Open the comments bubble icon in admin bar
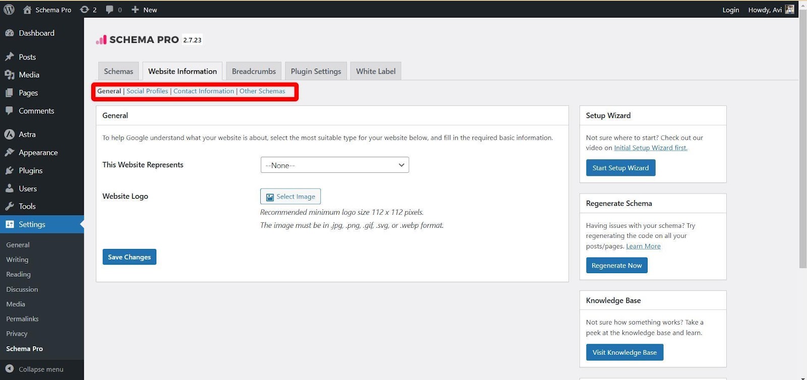Screen dimensions: 807x380 coord(109,10)
